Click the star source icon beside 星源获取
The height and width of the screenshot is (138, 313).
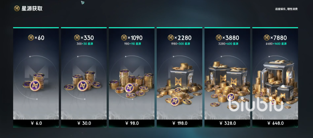coord(17,8)
